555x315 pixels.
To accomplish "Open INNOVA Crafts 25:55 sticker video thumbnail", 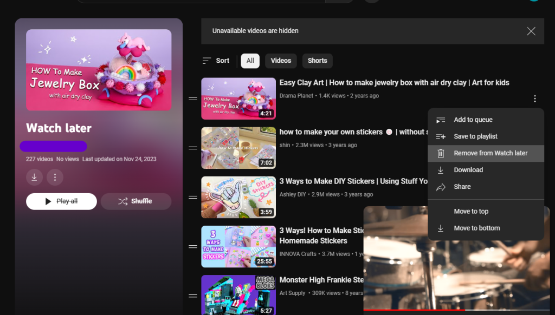I will click(238, 246).
